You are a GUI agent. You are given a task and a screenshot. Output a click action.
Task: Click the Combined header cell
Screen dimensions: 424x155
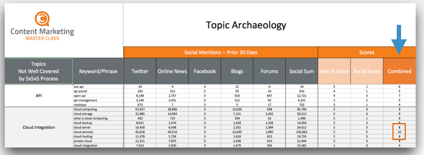[400, 71]
